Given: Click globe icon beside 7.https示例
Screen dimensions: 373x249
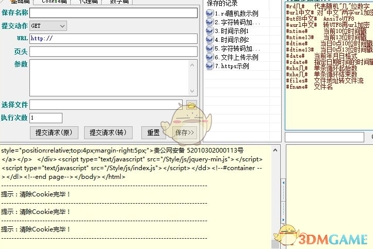Looking at the screenshot, I should (x=209, y=66).
